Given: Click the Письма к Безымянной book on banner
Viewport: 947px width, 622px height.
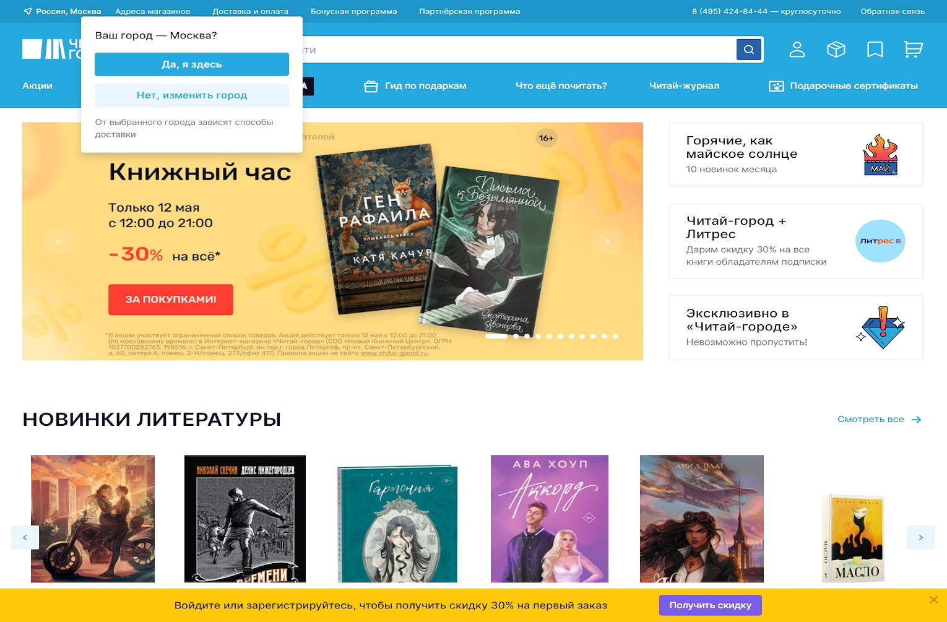Looking at the screenshot, I should coord(489,251).
